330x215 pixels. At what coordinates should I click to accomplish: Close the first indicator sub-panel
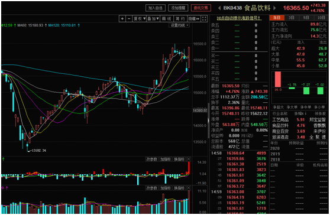pos(189,159)
